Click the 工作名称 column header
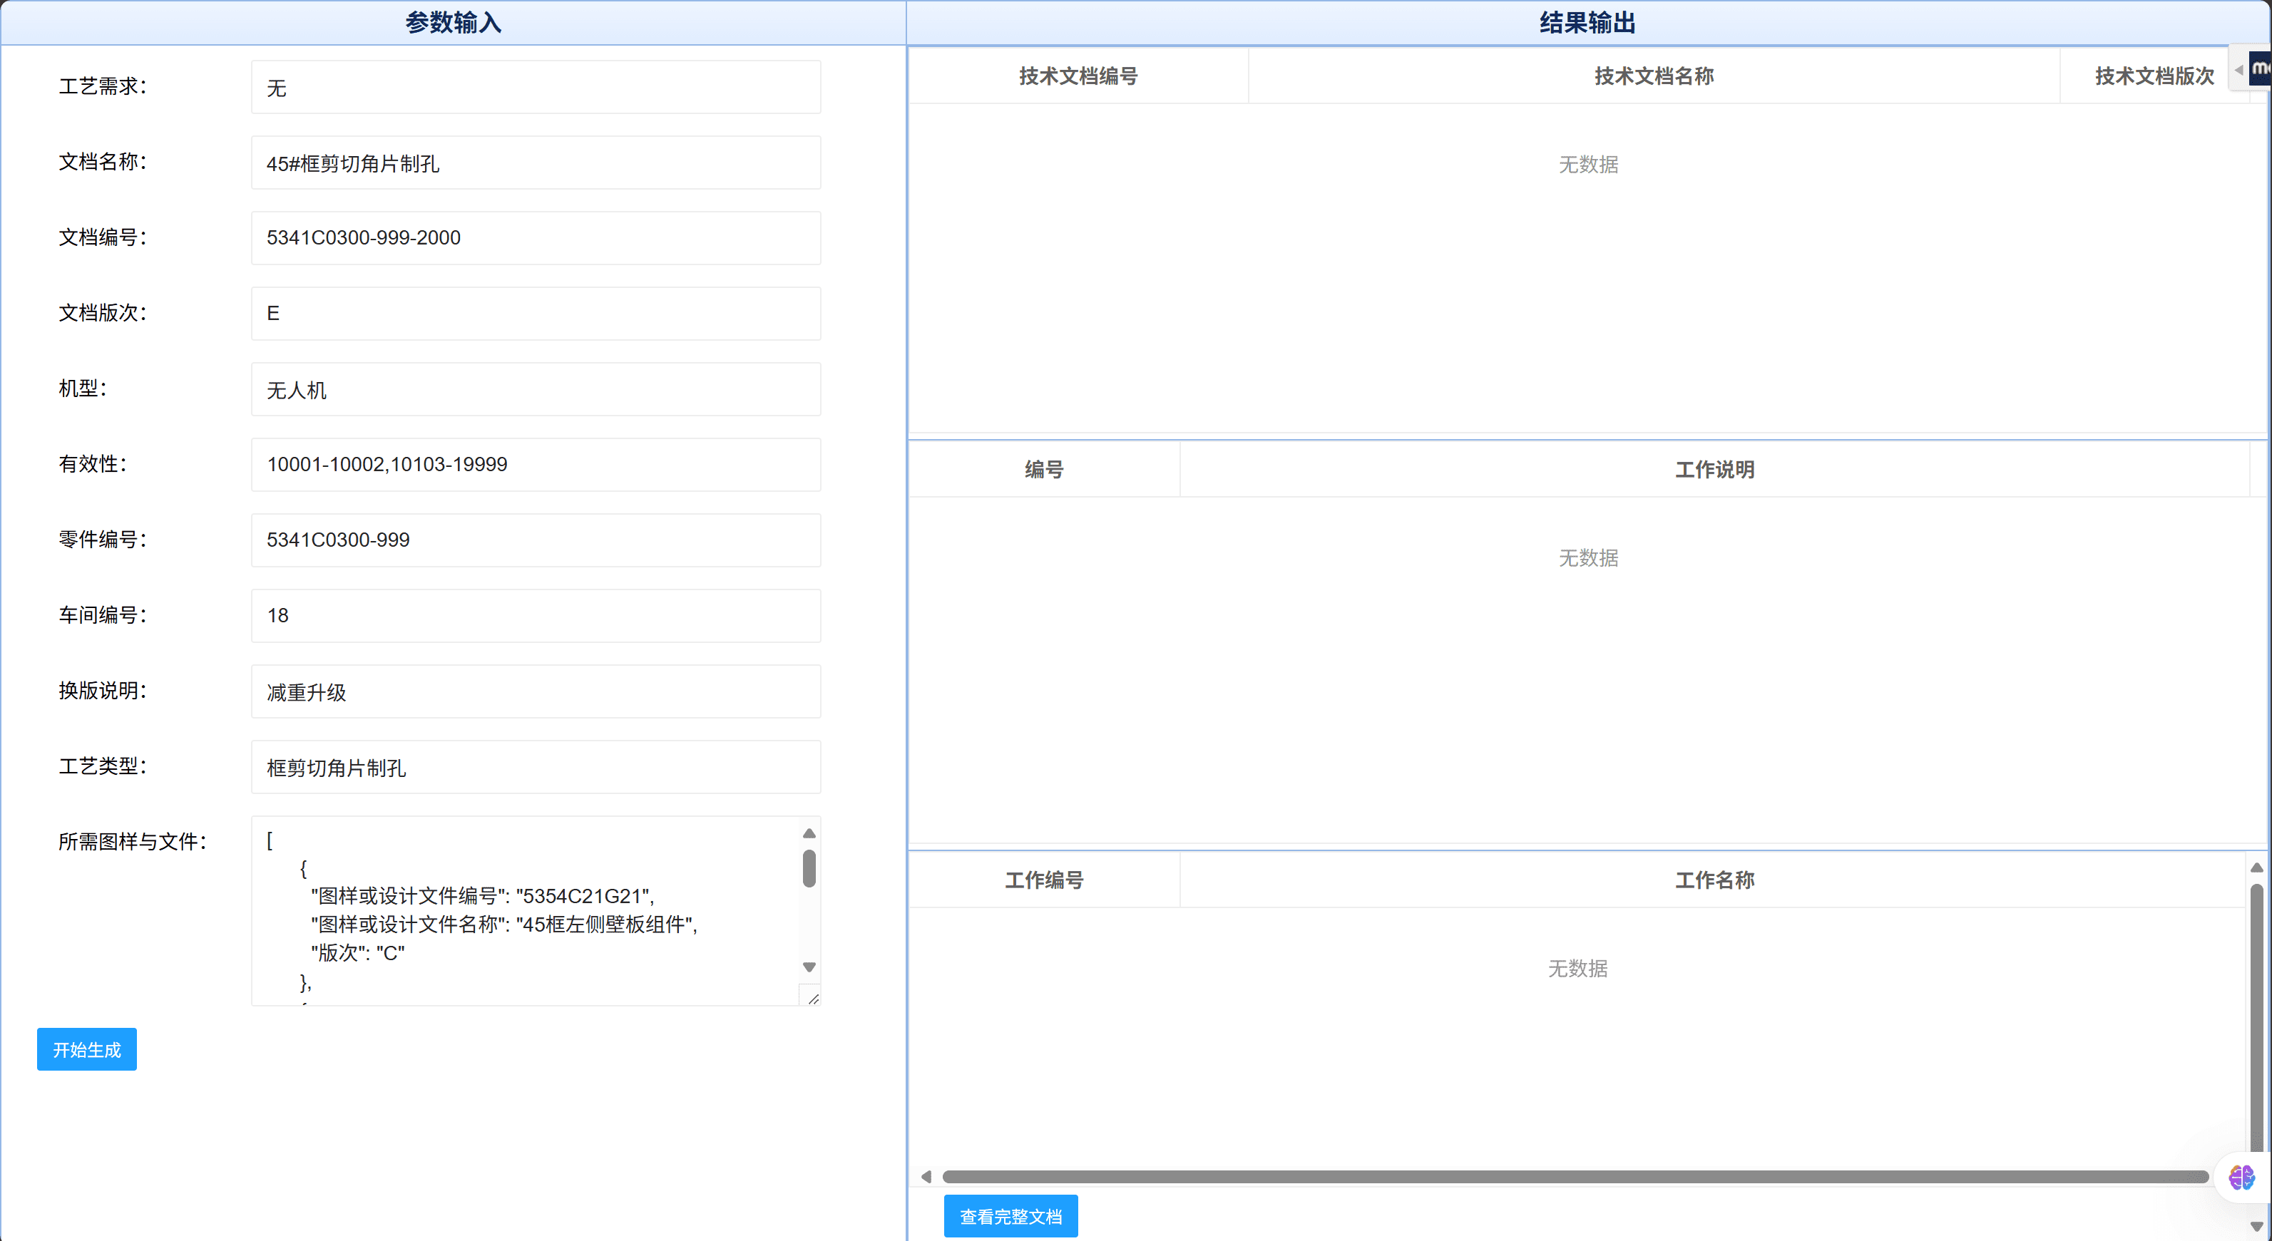Image resolution: width=2272 pixels, height=1241 pixels. [1714, 880]
